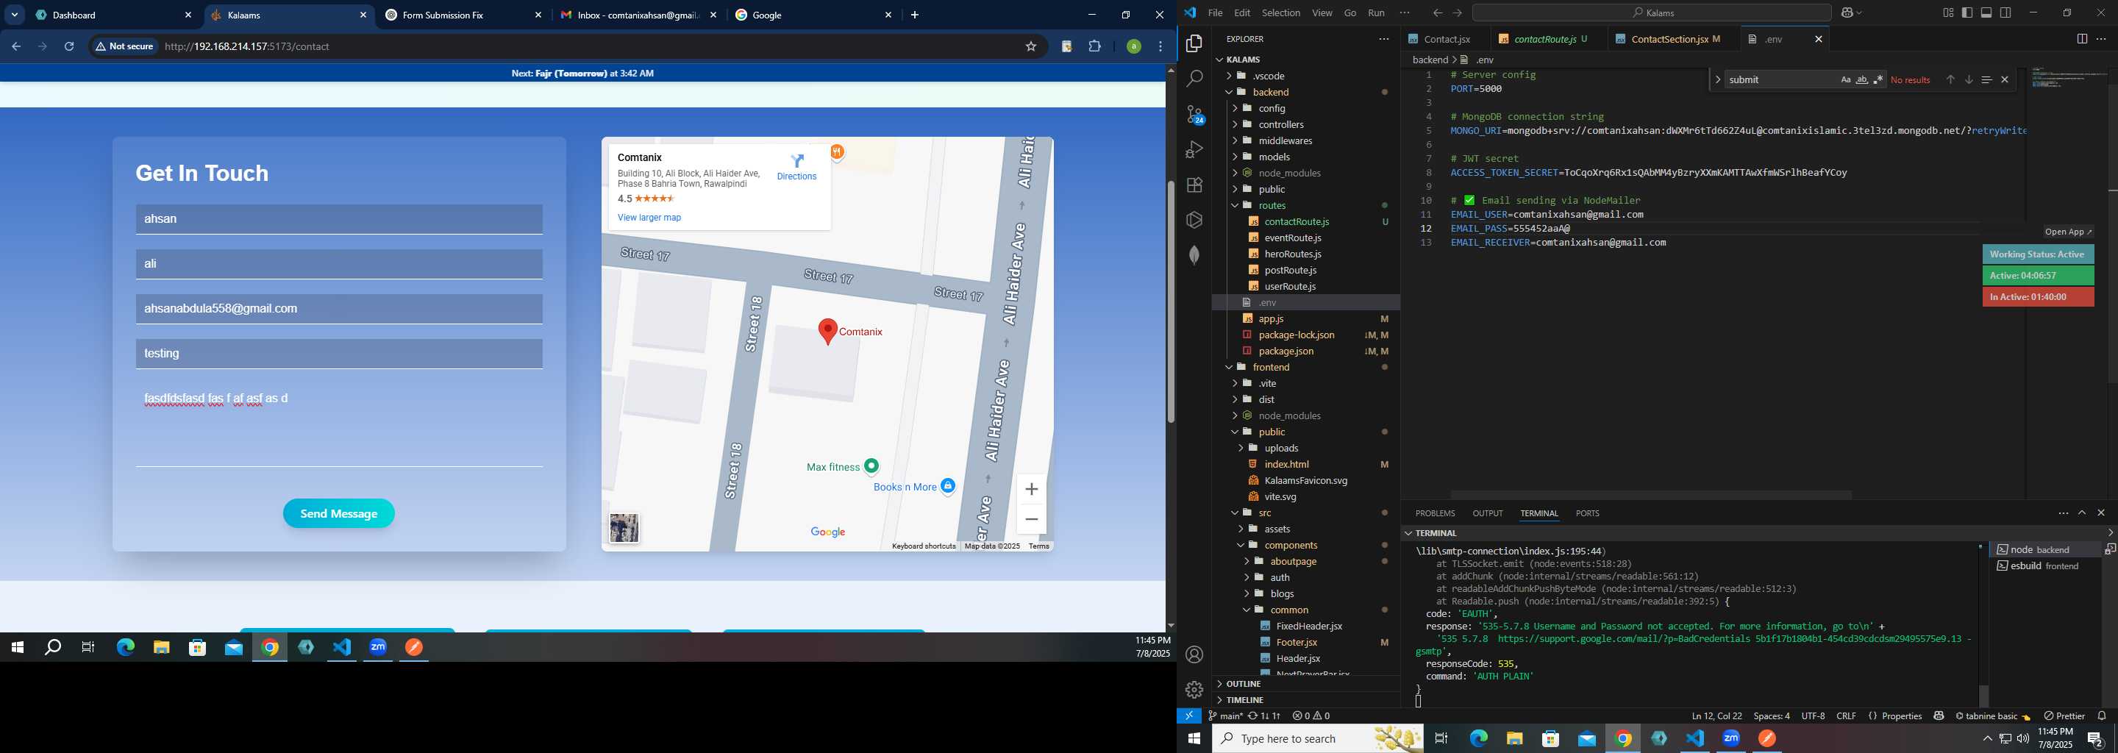Viewport: 2118px width, 753px height.
Task: Open Source Control view with 24 badge
Action: coord(1194,114)
